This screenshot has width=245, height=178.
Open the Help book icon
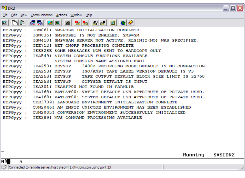click(x=130, y=23)
